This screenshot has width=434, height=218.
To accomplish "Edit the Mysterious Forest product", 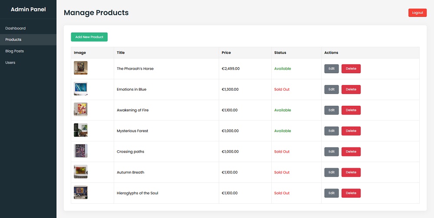I will click(x=331, y=131).
